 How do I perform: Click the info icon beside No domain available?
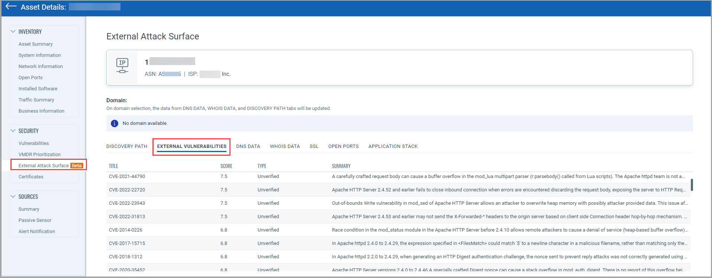(115, 123)
